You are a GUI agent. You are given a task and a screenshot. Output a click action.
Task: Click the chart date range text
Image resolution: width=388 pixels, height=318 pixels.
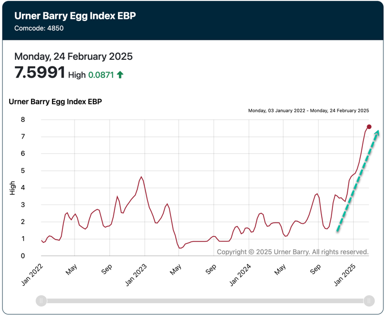pyautogui.click(x=308, y=110)
